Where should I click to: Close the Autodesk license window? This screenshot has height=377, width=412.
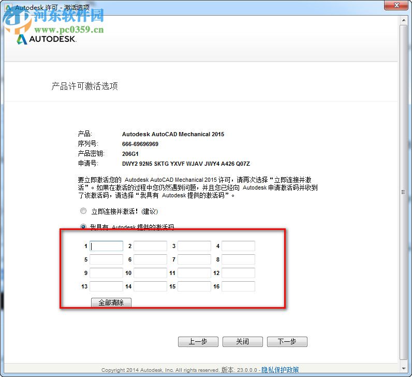(x=396, y=5)
